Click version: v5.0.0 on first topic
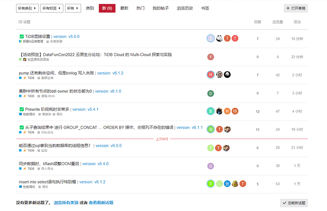Viewport: 327px width, 211px height. click(x=66, y=36)
